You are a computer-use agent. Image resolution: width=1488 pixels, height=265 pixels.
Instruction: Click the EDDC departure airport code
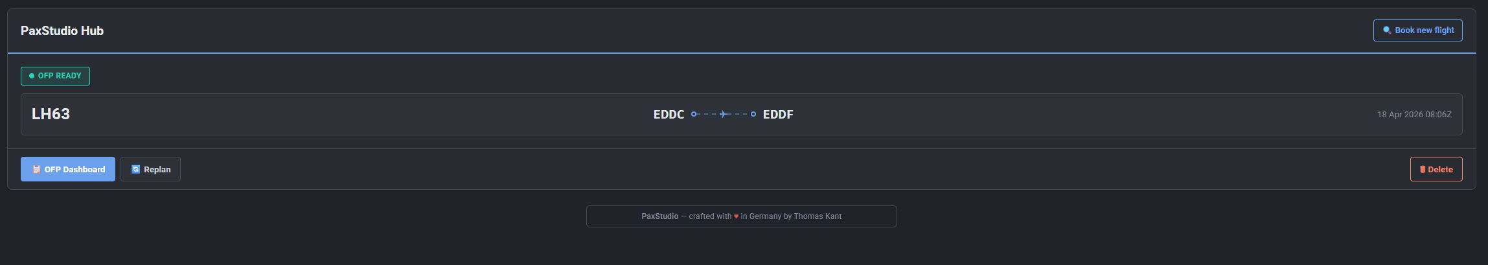[669, 115]
